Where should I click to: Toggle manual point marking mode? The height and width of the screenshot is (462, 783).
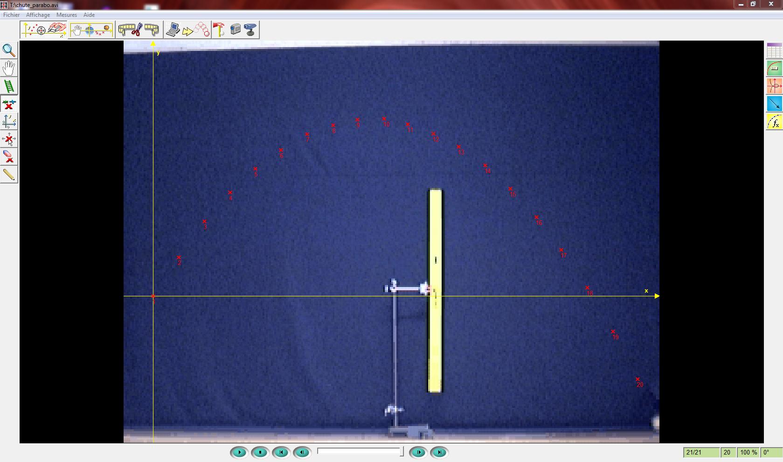point(44,30)
